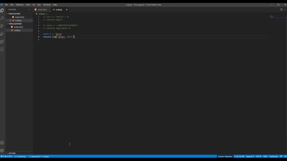This screenshot has width=287, height=161.
Task: Change encoding via UTF-8 indicator
Action: pyautogui.click(x=258, y=157)
